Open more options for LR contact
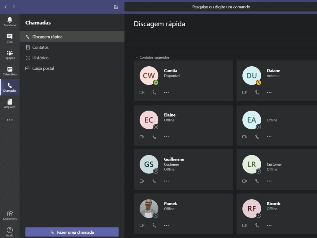This screenshot has width=317, height=238. pyautogui.click(x=269, y=181)
